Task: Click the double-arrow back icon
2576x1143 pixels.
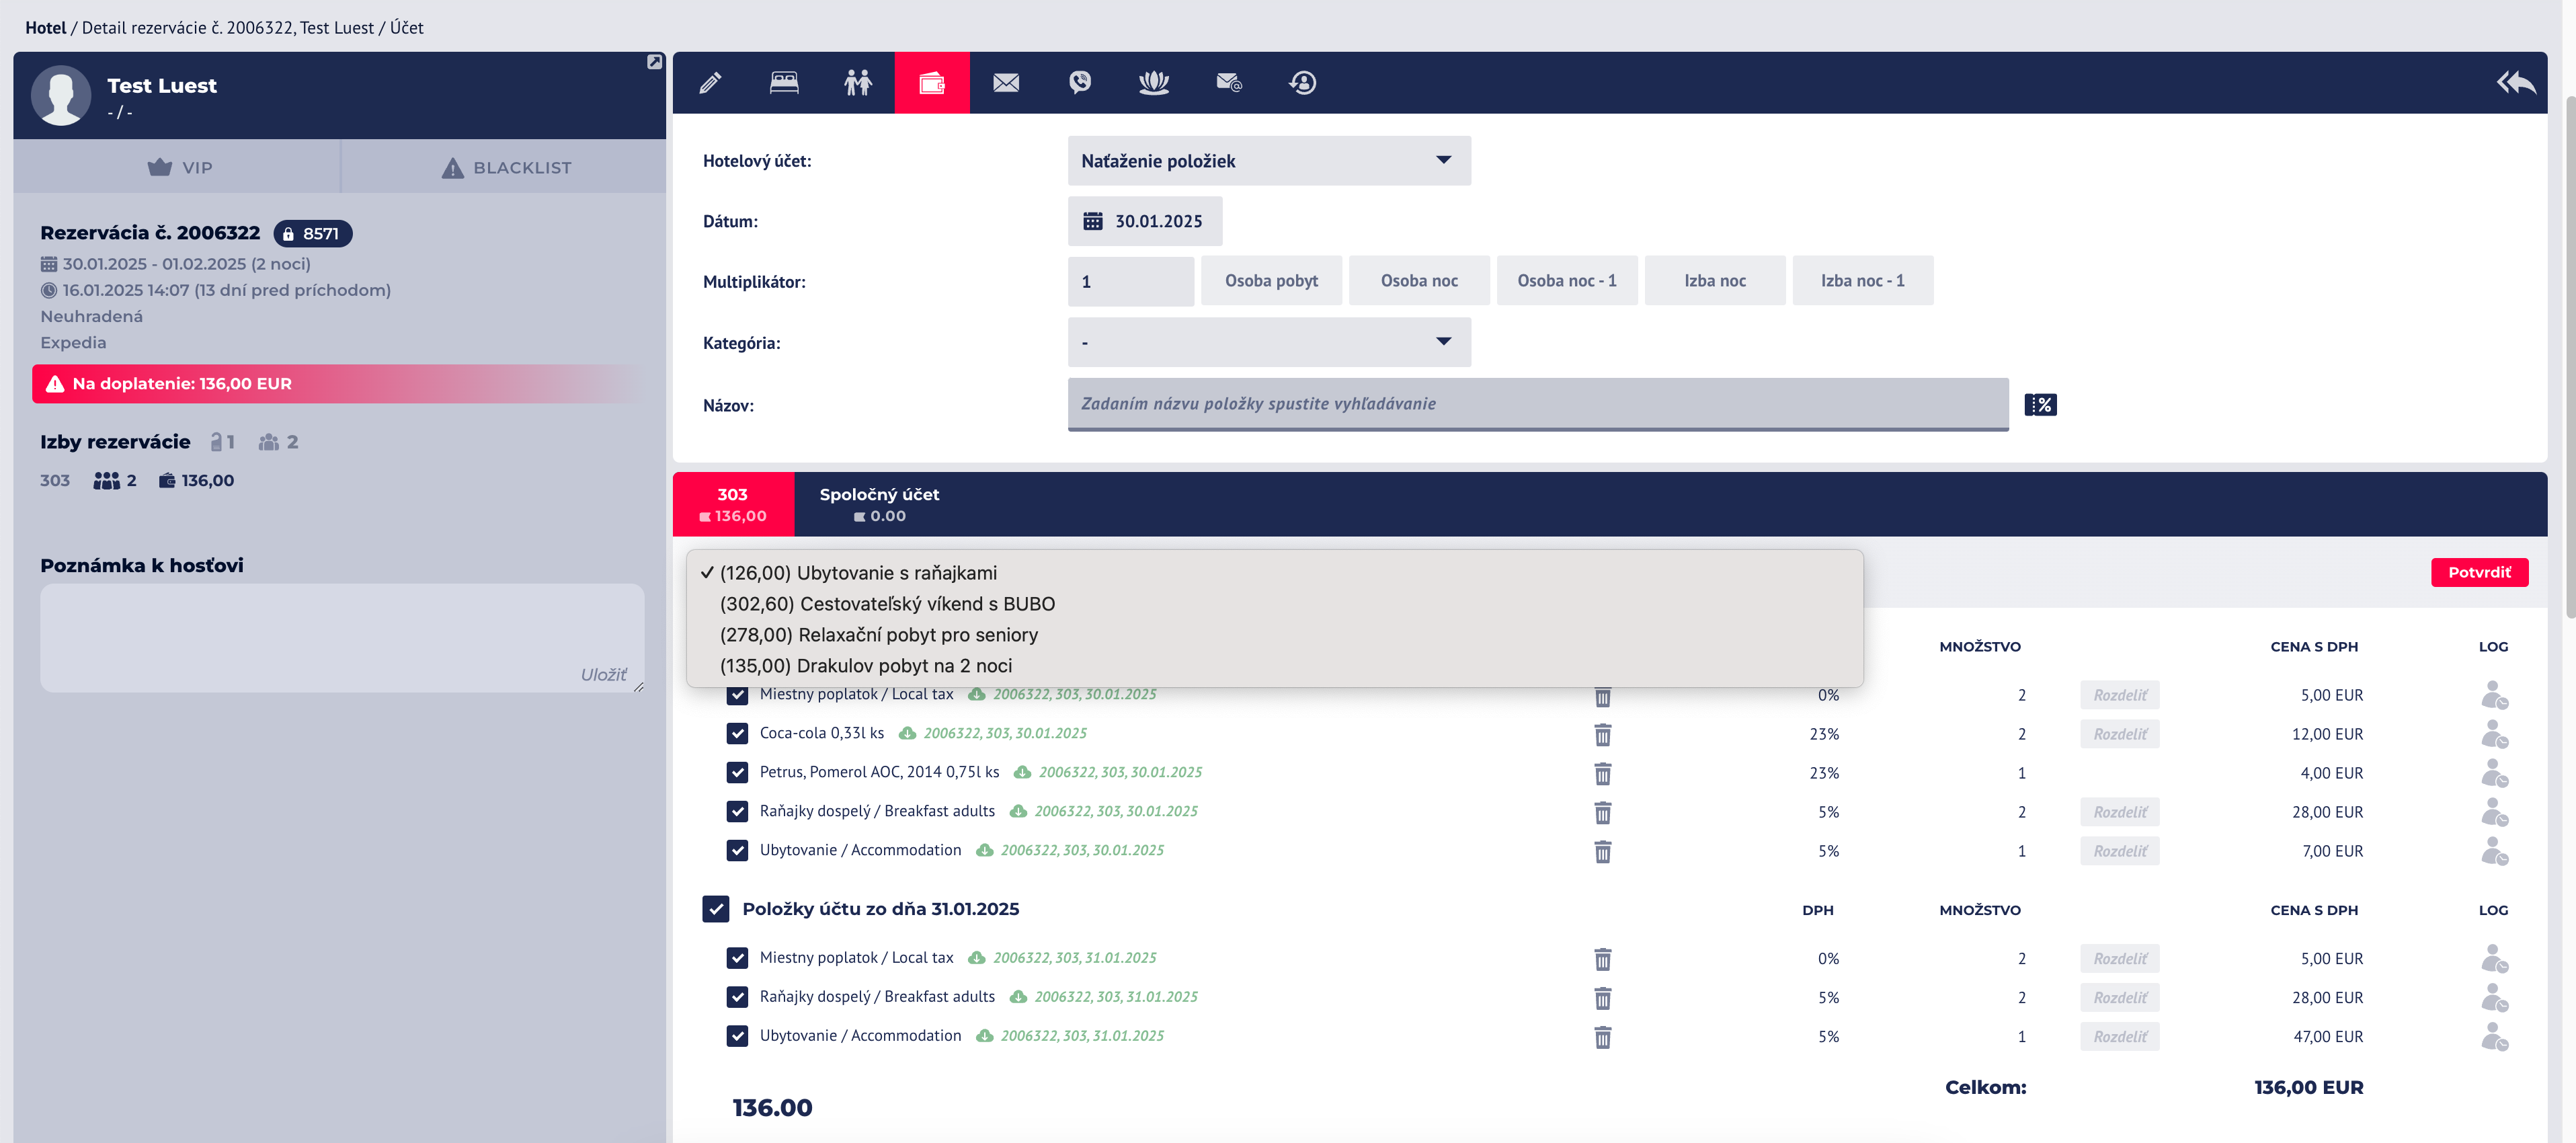Action: [2515, 83]
